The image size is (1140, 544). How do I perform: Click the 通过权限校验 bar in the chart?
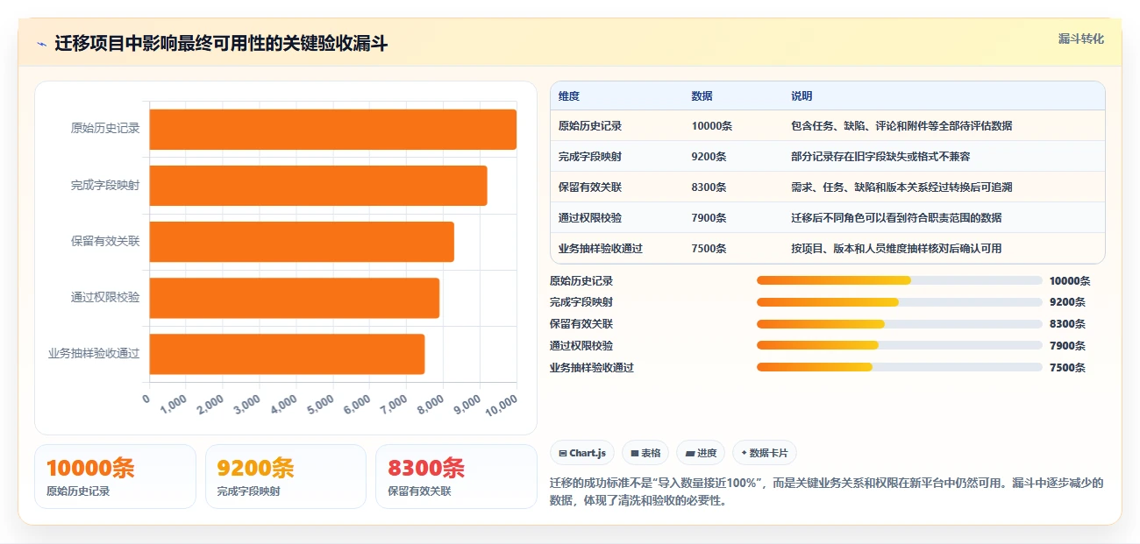(295, 298)
